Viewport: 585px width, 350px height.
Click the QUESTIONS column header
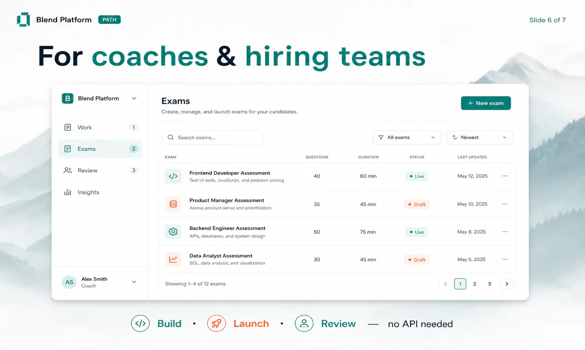(317, 157)
